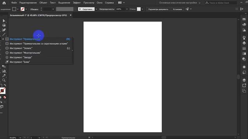
Task: Click the Установки button
Action: click(177, 9)
